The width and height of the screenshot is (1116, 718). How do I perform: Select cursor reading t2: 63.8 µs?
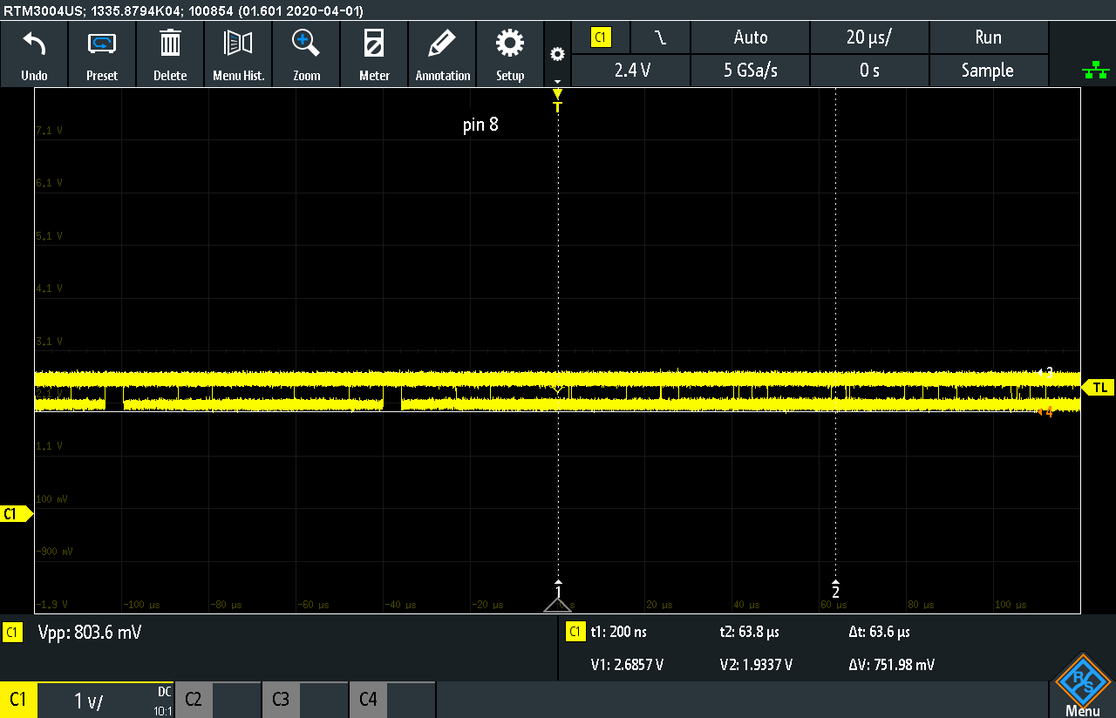point(751,632)
